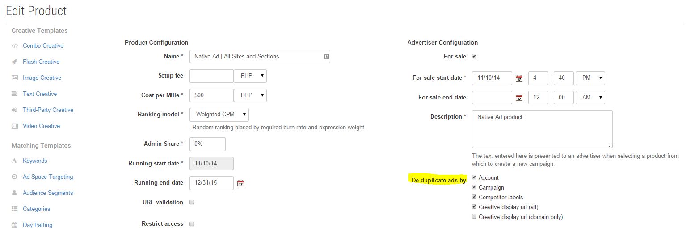Go to Keywords matching template

pyautogui.click(x=35, y=161)
